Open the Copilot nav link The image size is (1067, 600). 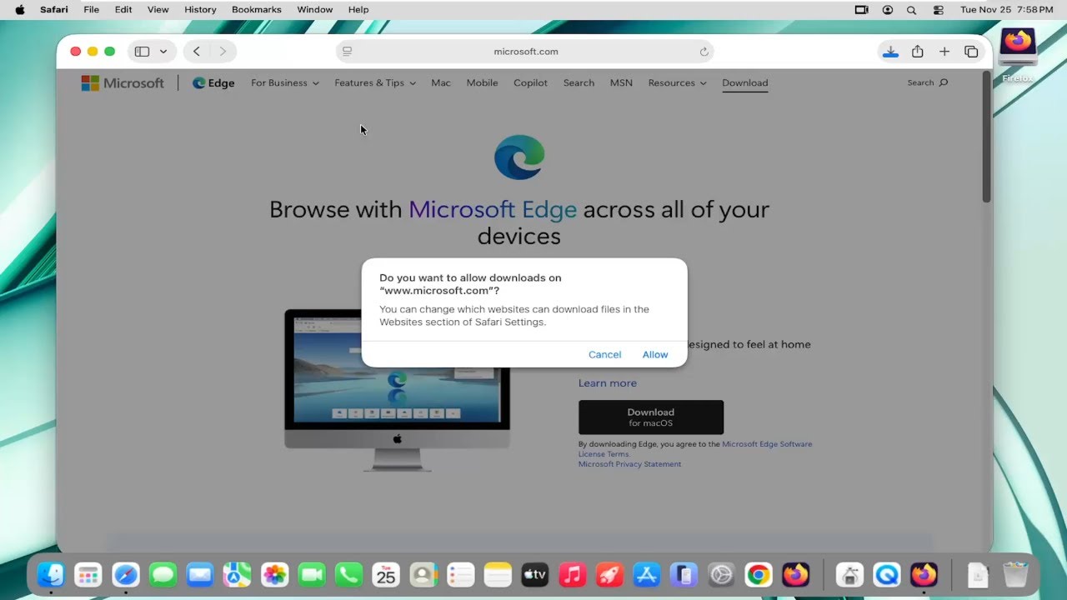pos(530,82)
